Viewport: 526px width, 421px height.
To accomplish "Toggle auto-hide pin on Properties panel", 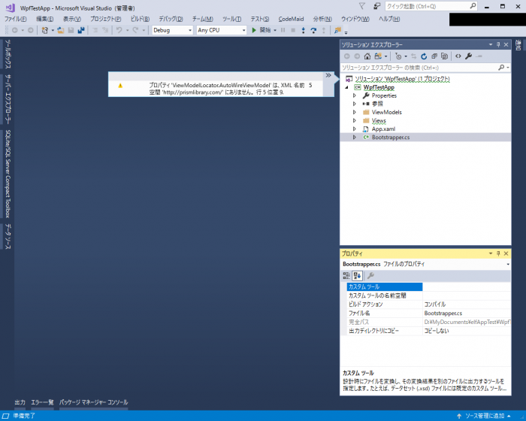I will pos(498,255).
